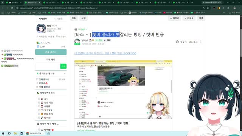
Task: Click the star bookmark icon in address bar
Action: tap(208, 8)
